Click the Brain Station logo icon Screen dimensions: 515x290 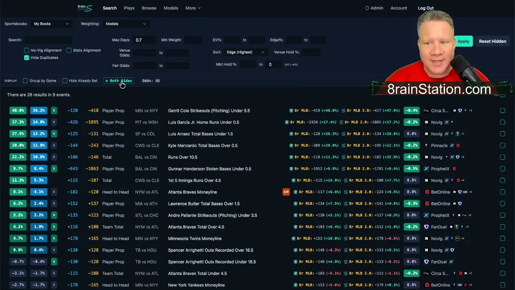pyautogui.click(x=85, y=8)
